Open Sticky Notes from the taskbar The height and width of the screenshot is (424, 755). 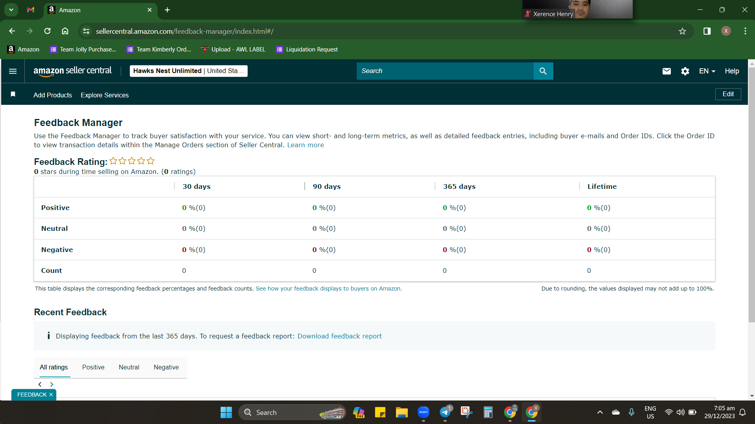click(380, 413)
